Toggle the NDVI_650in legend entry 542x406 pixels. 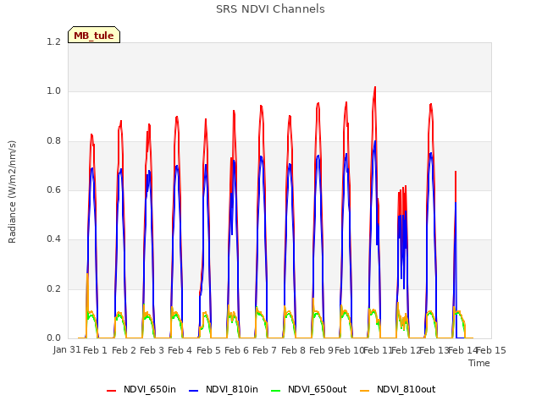point(141,389)
